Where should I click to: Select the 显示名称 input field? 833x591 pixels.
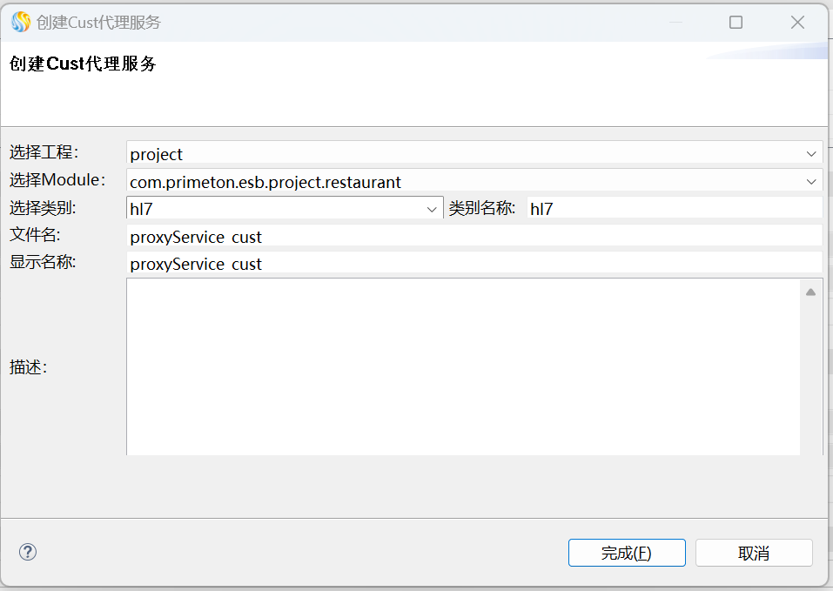point(473,264)
